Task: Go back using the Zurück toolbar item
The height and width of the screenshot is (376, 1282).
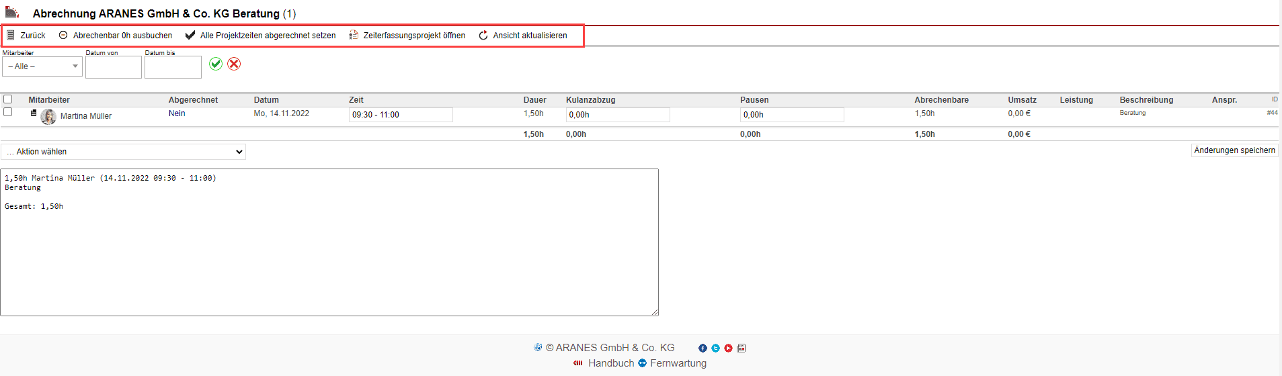Action: coord(26,36)
